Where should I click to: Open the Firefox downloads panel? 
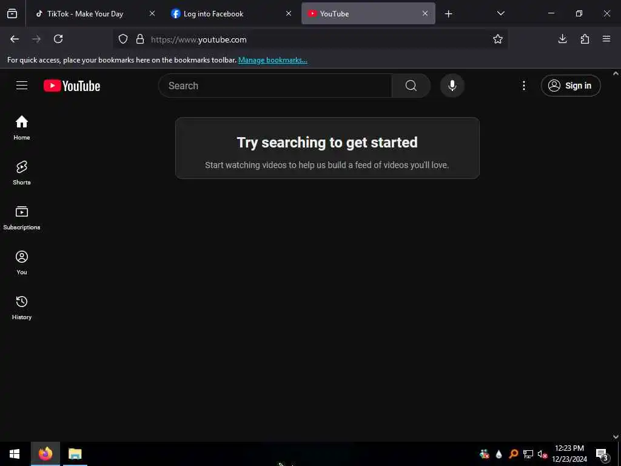[562, 39]
